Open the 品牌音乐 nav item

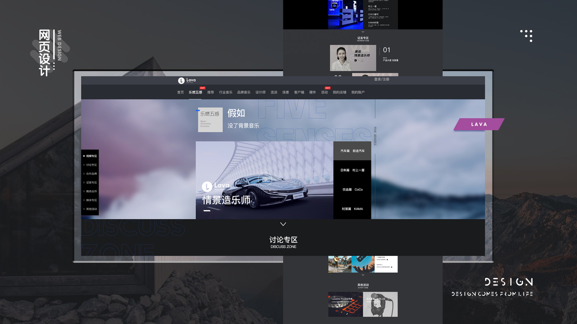click(x=243, y=92)
